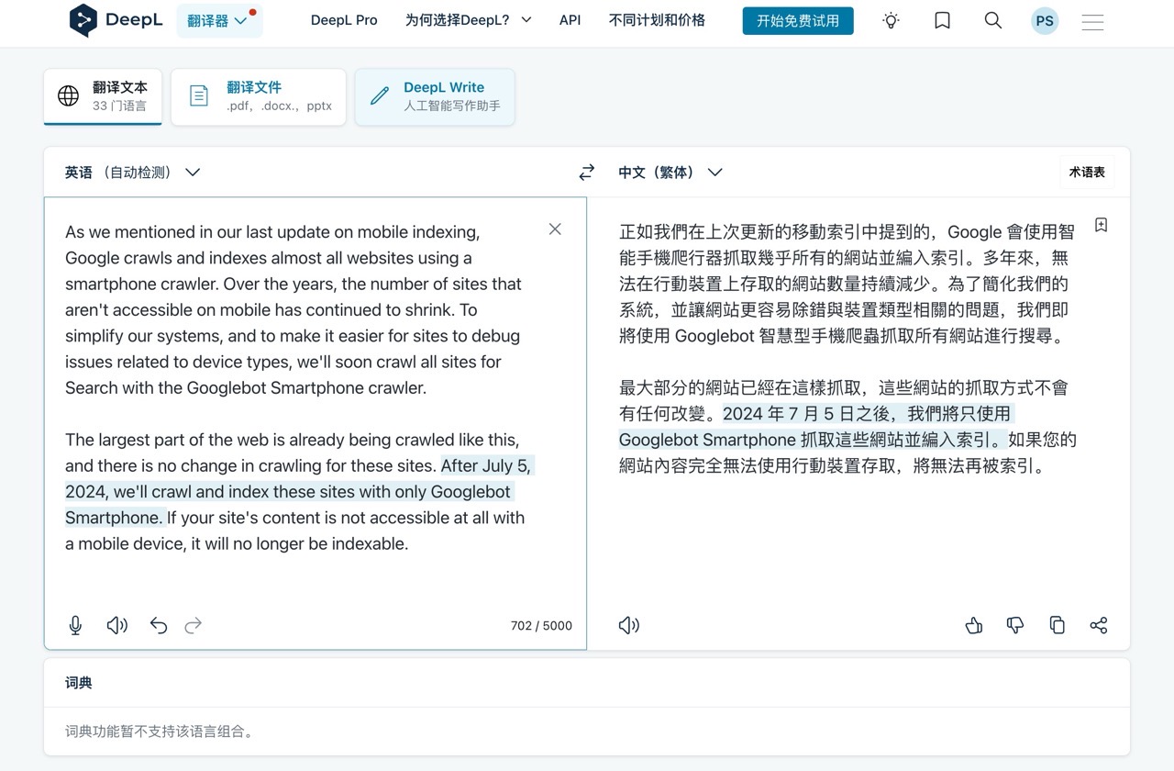Click the highlighted translated sentence 2024 年 7 月 5 日
The height and width of the screenshot is (771, 1174).
[x=817, y=427]
